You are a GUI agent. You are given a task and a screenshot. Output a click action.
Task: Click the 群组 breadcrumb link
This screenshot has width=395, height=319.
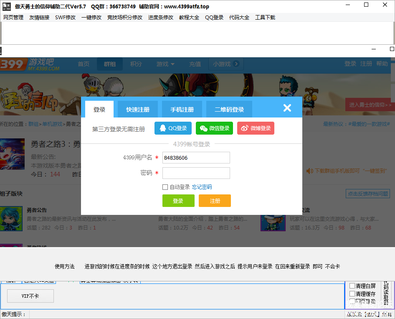33,124
